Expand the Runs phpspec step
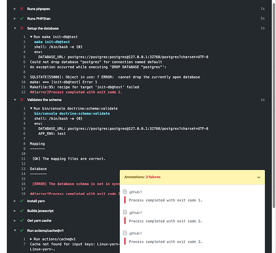The height and width of the screenshot is (253, 276). (x=15, y=9)
